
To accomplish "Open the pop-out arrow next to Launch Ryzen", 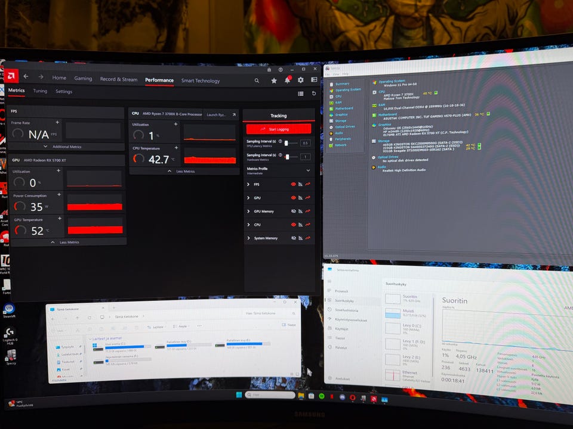I will point(234,114).
